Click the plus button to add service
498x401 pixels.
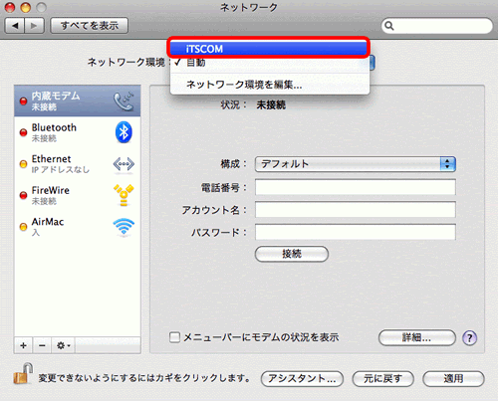23,345
